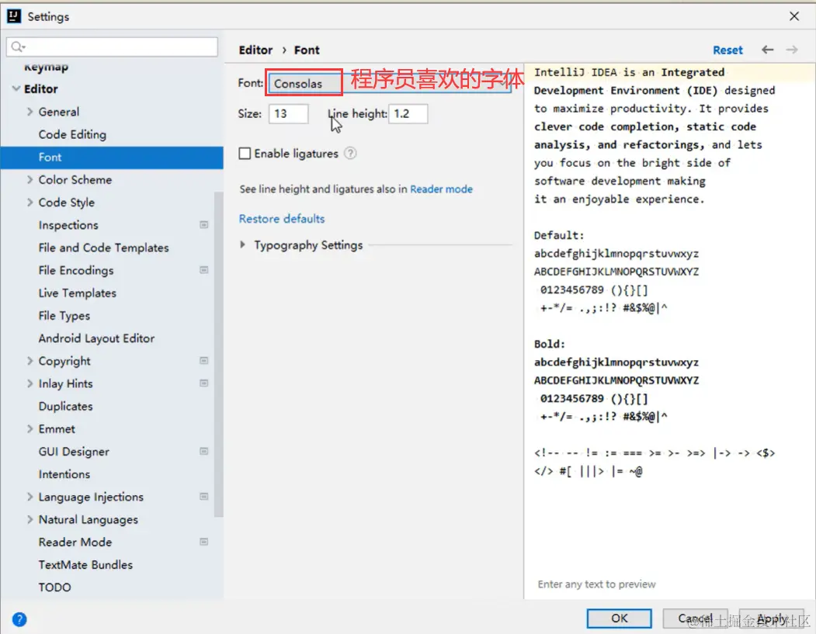This screenshot has height=634, width=816.
Task: Click the Apply button
Action: coord(771,618)
